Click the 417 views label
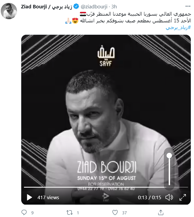This screenshot has height=217, width=194. [x=48, y=198]
